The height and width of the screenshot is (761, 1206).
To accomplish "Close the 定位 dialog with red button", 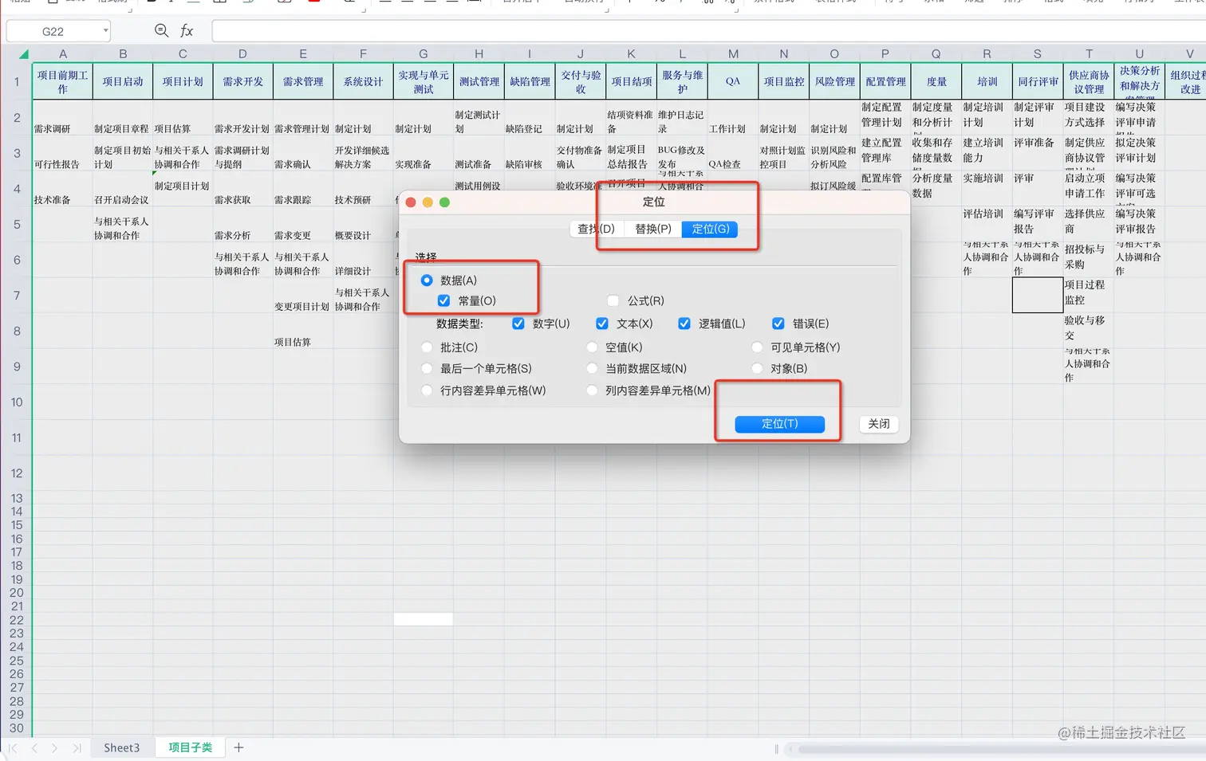I will 411,202.
